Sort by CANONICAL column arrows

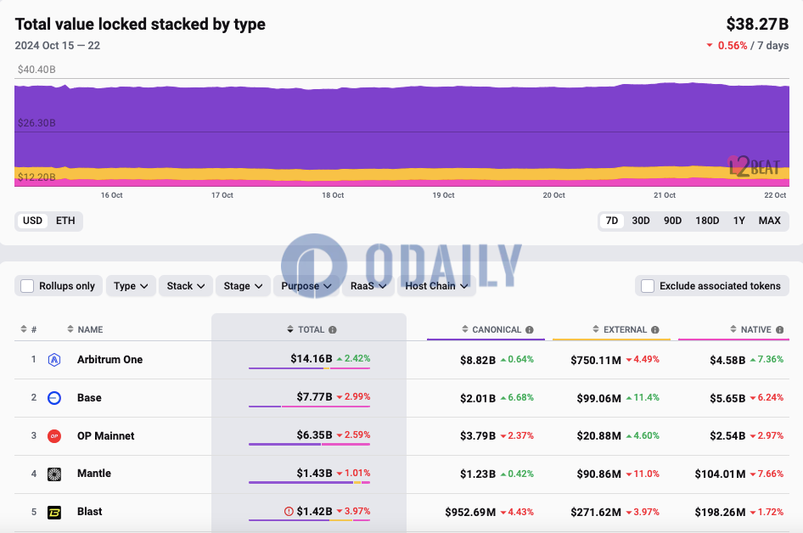[x=465, y=328]
